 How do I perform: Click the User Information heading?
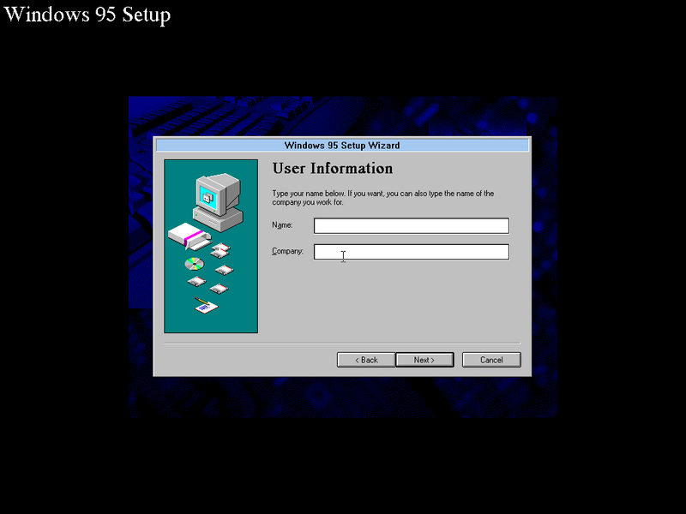pyautogui.click(x=333, y=168)
